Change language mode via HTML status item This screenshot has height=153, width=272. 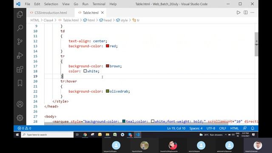click(x=234, y=128)
